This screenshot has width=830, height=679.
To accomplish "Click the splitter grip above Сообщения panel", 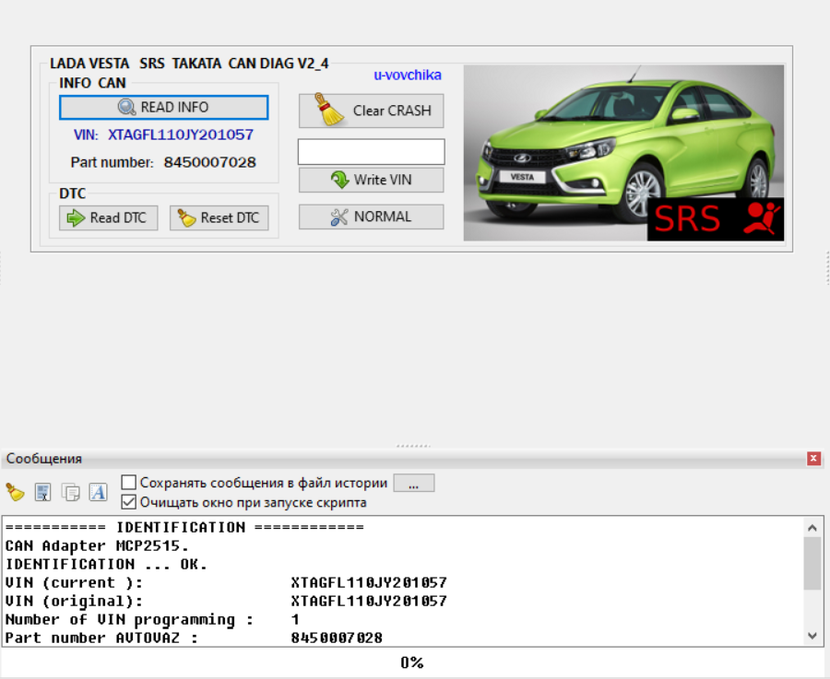I will [413, 446].
